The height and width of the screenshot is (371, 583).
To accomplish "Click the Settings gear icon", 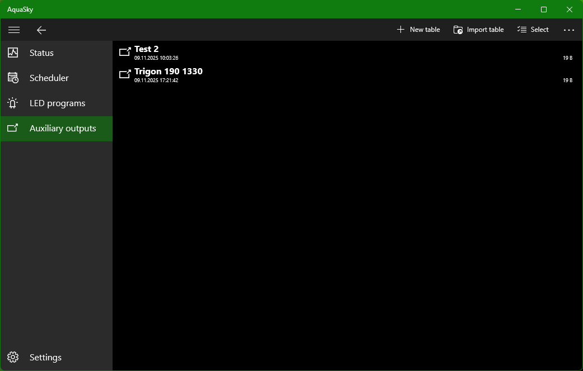I will [13, 358].
